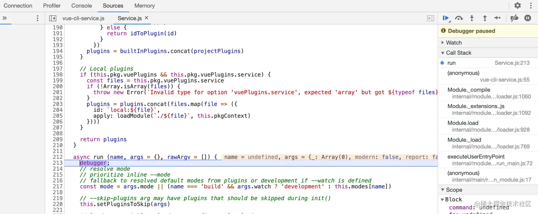Select anonymous frame at vue-cli-service.js:55
Image resolution: width=538 pixels, height=214 pixels.
488,76
